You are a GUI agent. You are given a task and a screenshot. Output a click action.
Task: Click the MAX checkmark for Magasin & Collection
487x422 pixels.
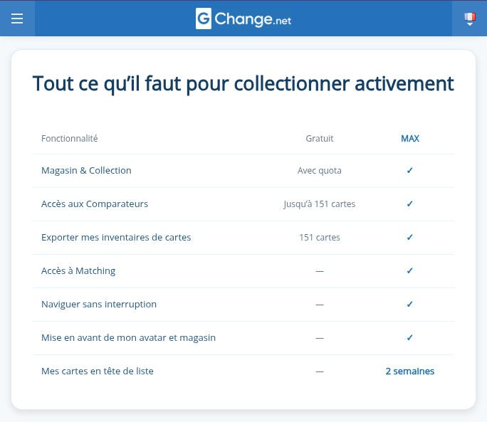click(409, 171)
